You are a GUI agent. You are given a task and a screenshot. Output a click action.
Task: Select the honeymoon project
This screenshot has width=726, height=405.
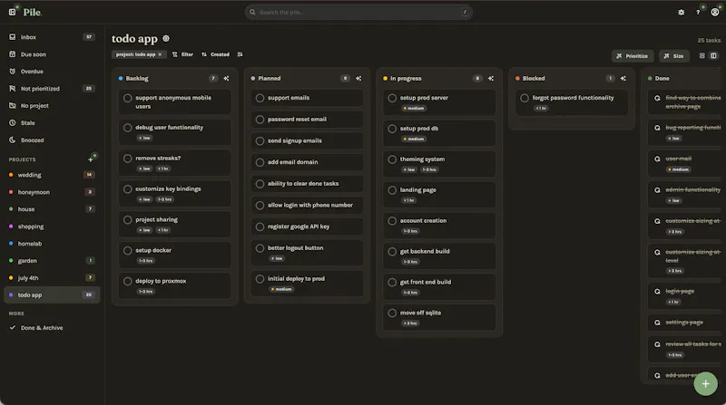(x=52, y=192)
